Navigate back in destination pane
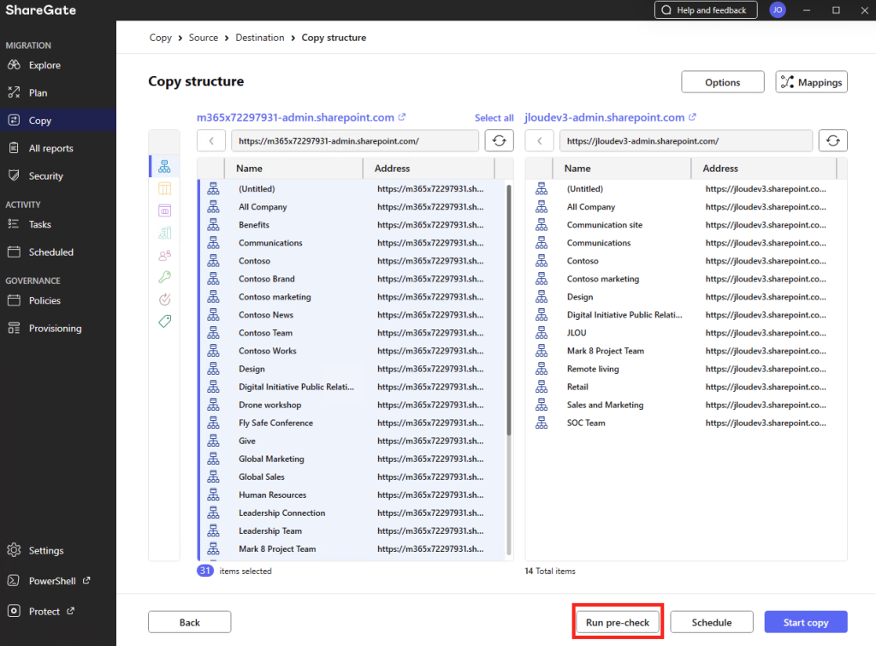Viewport: 876px width, 646px height. 539,141
